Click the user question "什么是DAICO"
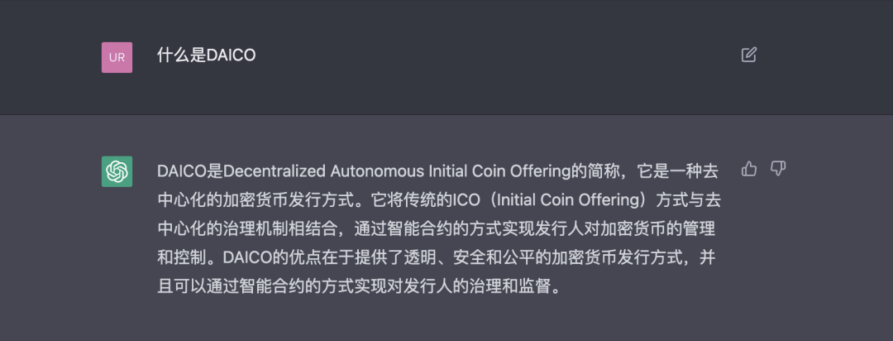Viewport: 893px width, 341px height. (206, 55)
